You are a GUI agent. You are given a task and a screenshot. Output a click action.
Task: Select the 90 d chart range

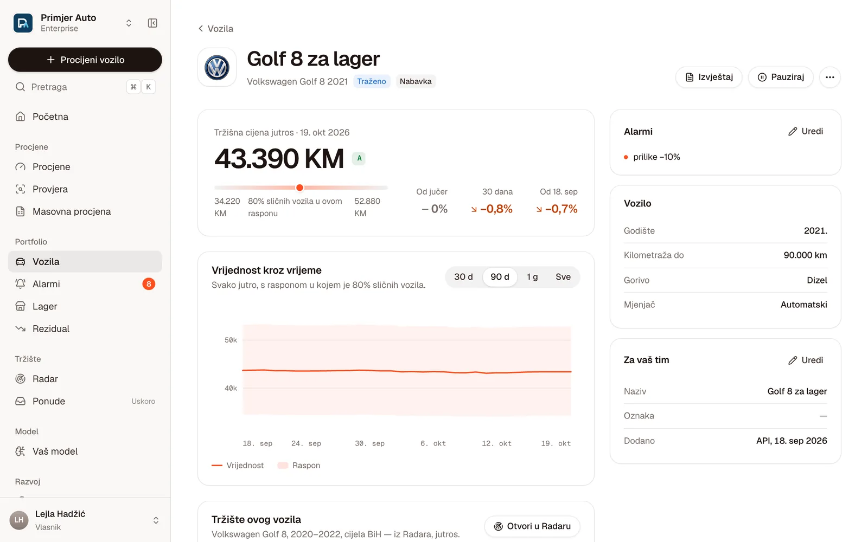500,277
